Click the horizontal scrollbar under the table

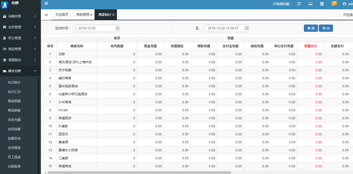tap(139, 173)
